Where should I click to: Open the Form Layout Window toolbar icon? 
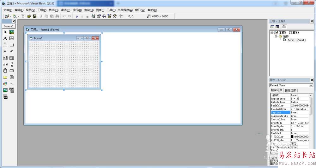point(104,16)
